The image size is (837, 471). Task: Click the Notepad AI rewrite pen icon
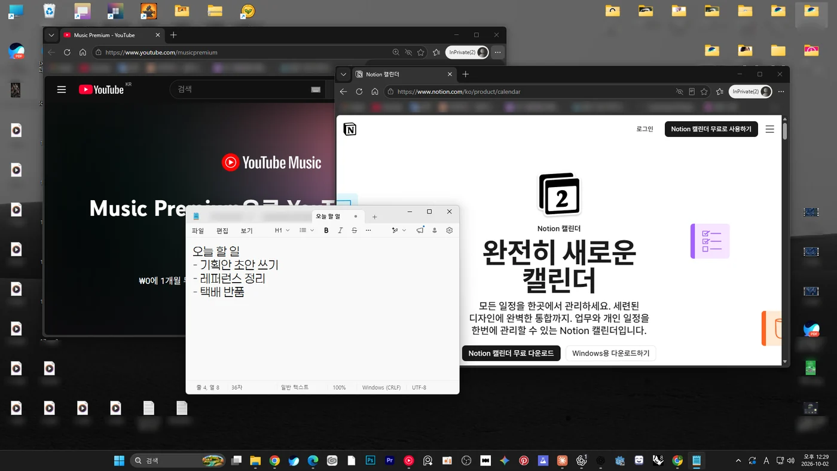point(395,230)
